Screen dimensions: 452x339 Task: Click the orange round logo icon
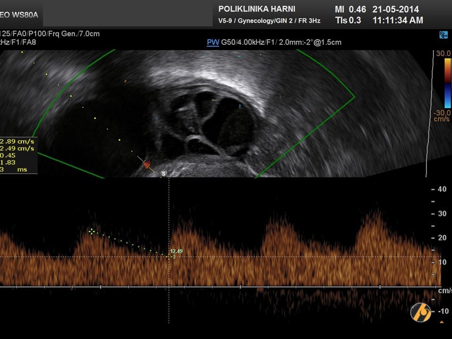420,312
